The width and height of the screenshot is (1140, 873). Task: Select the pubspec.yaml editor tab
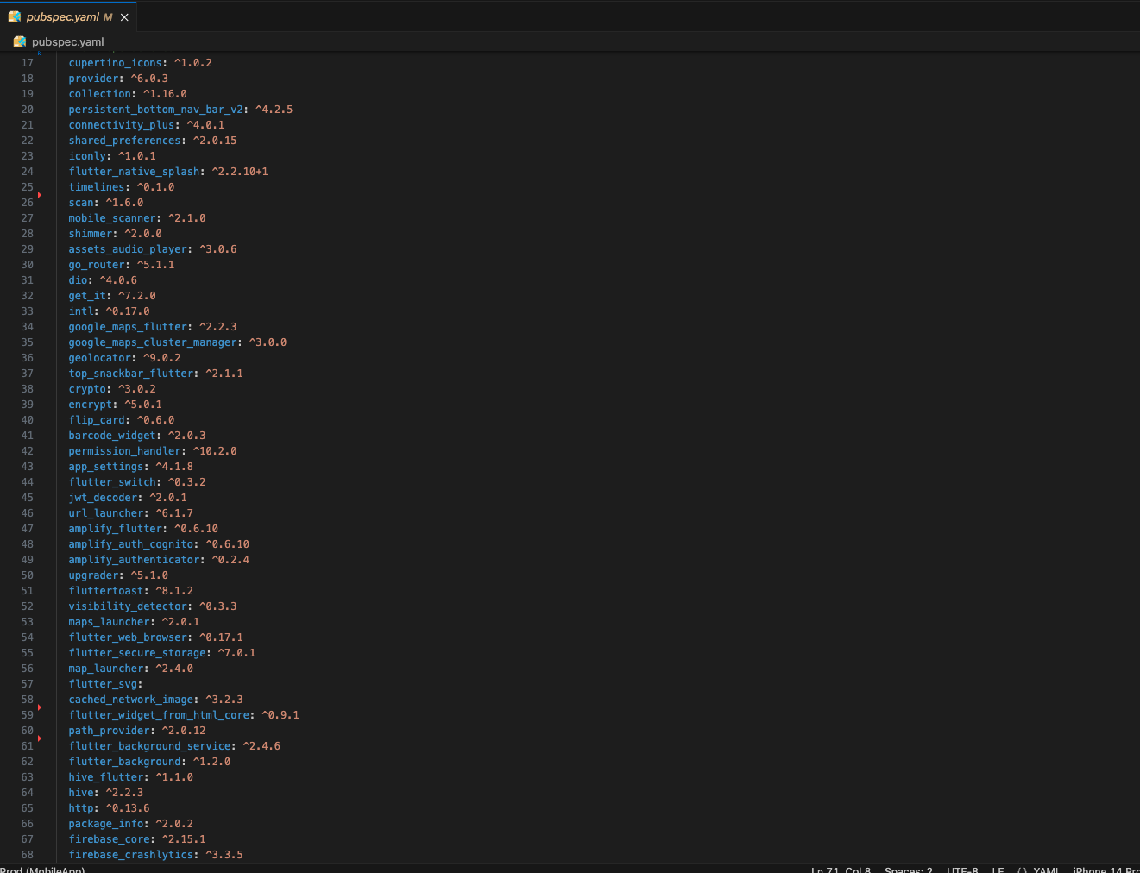(x=60, y=16)
